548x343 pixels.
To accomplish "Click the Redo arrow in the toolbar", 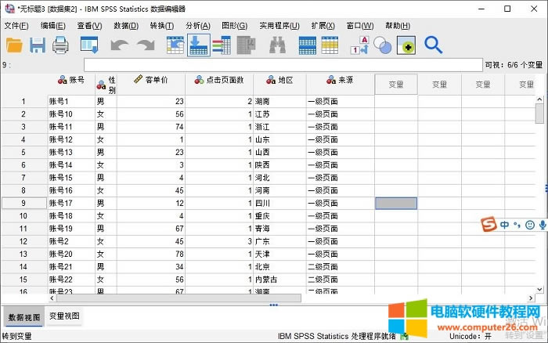I will pyautogui.click(x=145, y=45).
